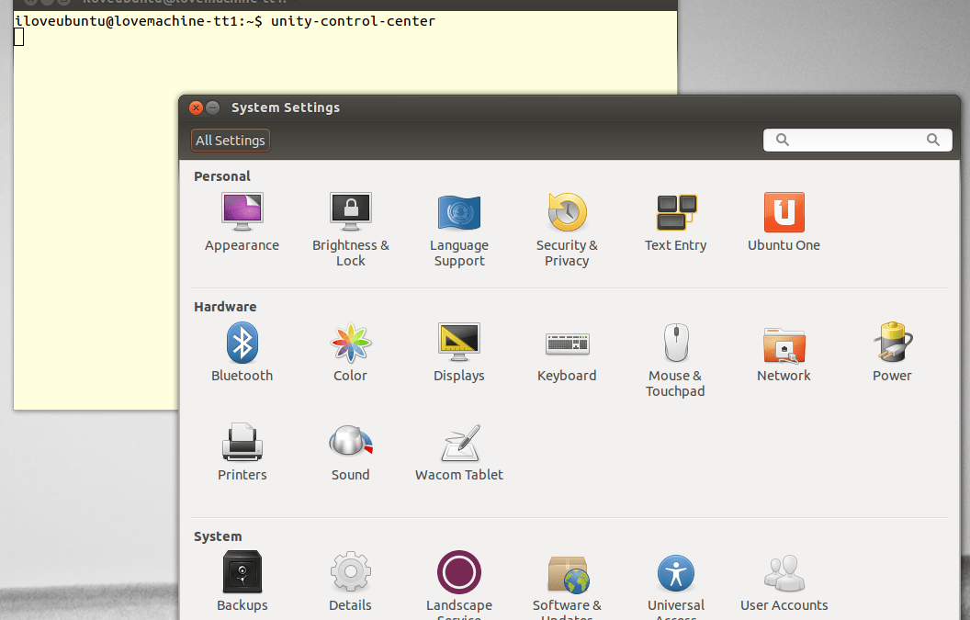Viewport: 970px width, 620px height.
Task: Open Language Support panel
Action: click(459, 229)
